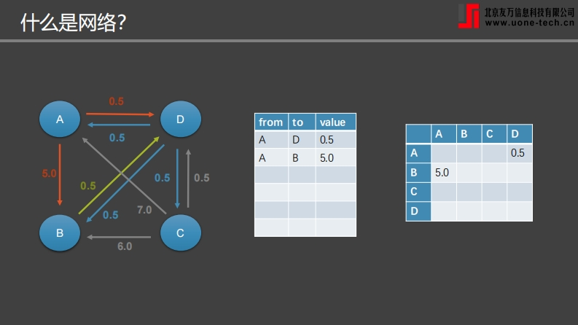Select the 5.0 value cell in edge list
This screenshot has height=325, width=578.
click(x=336, y=157)
